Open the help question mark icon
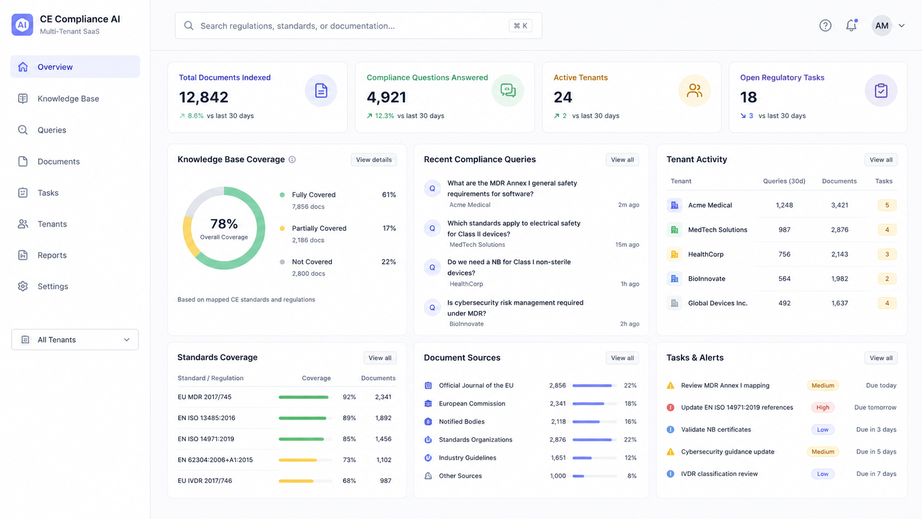The height and width of the screenshot is (519, 922). click(x=825, y=25)
